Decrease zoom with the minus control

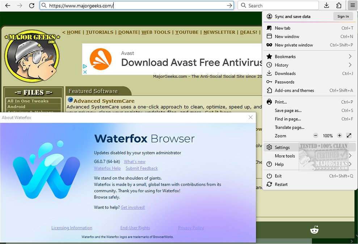[315, 135]
